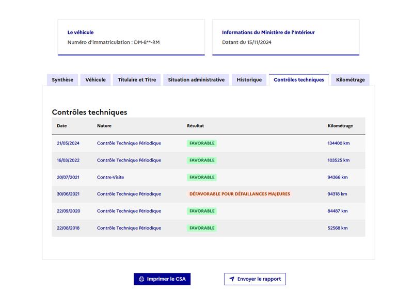Click the Informations du Ministère de l'Intérieur card
The height and width of the screenshot is (292, 413).
286,37
